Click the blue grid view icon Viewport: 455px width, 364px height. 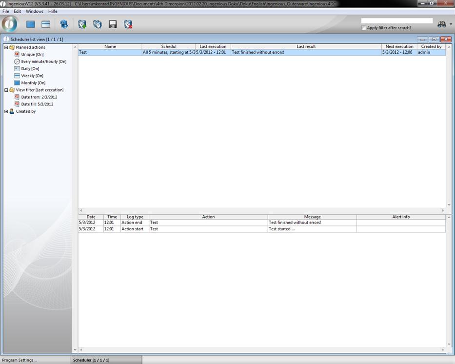click(31, 24)
